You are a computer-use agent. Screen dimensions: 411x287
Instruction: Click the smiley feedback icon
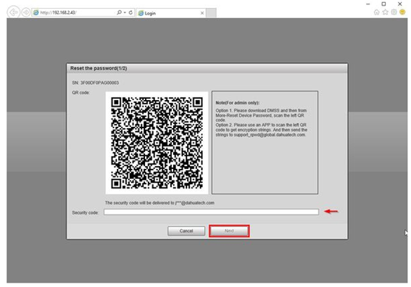402,12
